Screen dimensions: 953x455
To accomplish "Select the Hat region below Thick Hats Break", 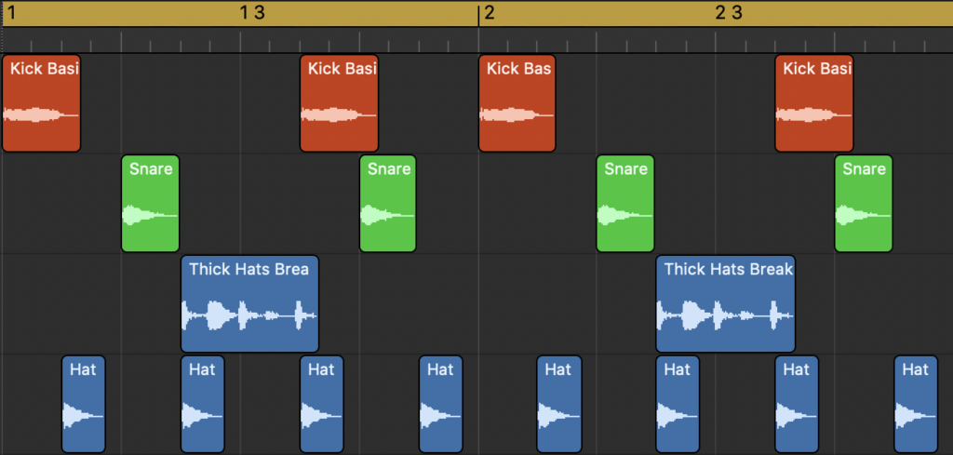I will 678,404.
